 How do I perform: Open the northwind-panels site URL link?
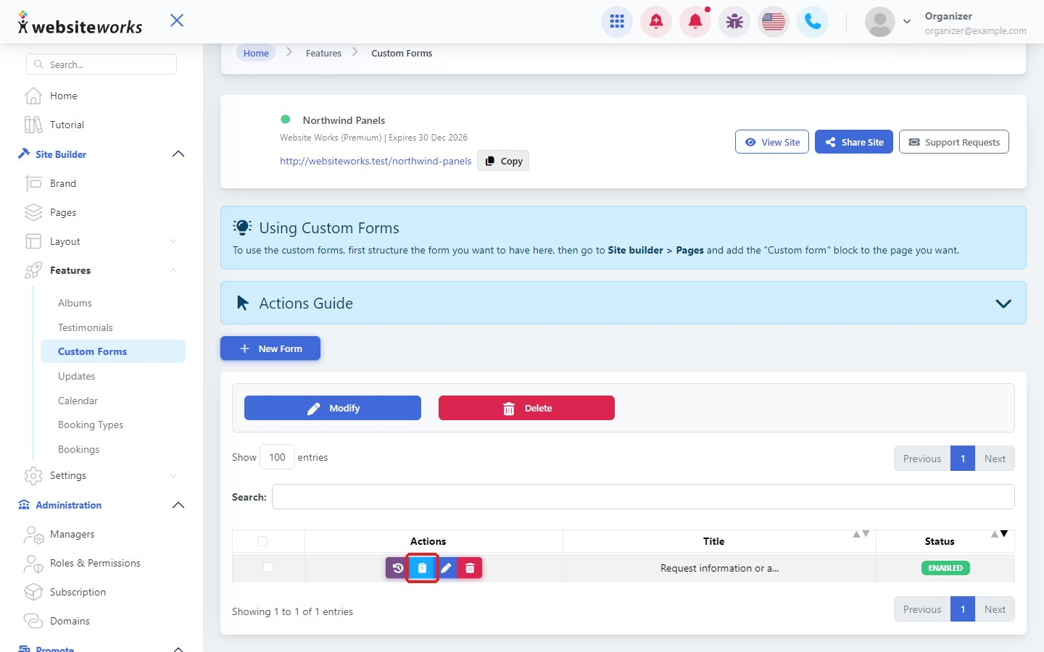[x=376, y=161]
